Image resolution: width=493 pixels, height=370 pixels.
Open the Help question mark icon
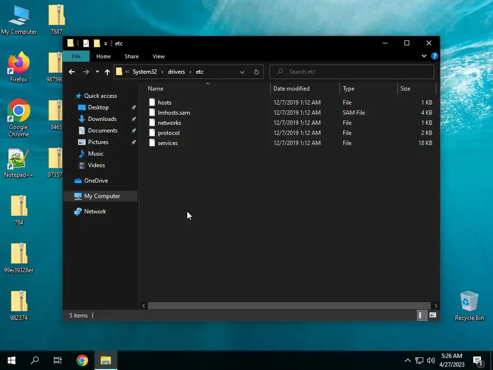tap(435, 56)
